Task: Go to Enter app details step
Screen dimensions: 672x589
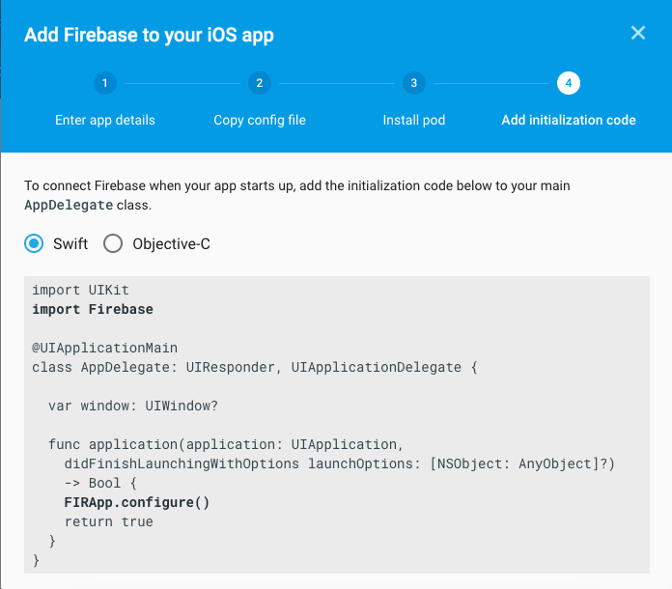Action: (x=104, y=120)
